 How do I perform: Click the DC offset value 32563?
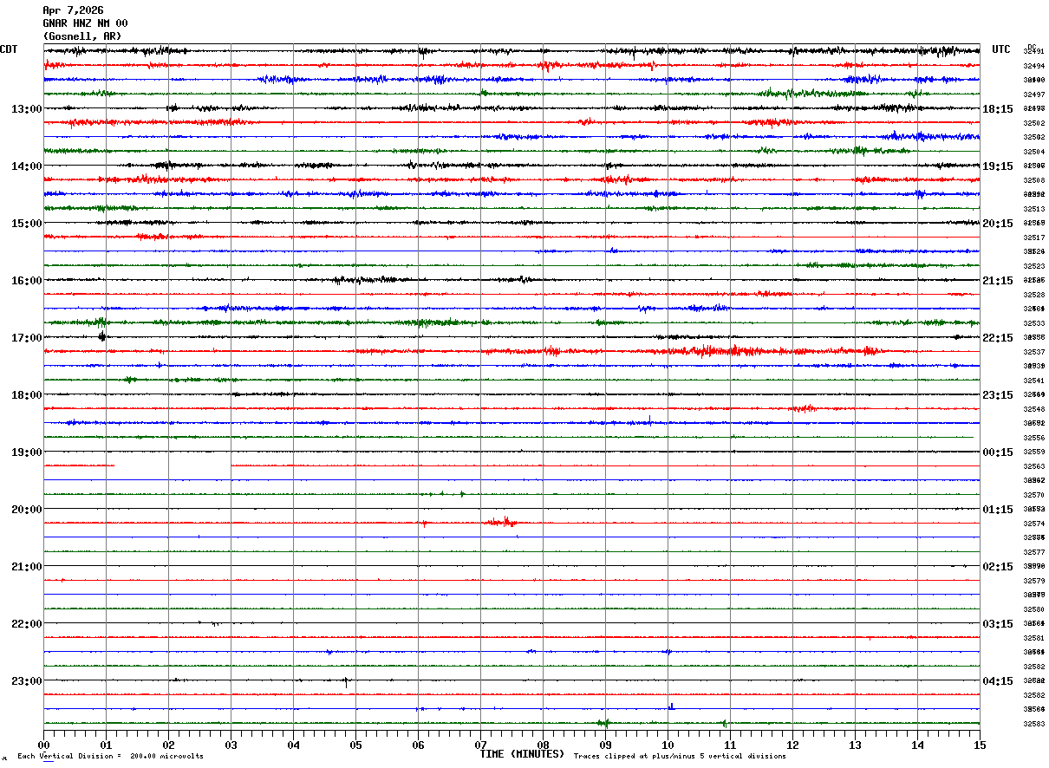1033,466
